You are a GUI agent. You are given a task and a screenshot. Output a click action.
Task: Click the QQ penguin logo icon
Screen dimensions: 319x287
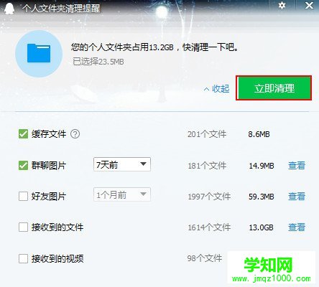coord(9,9)
